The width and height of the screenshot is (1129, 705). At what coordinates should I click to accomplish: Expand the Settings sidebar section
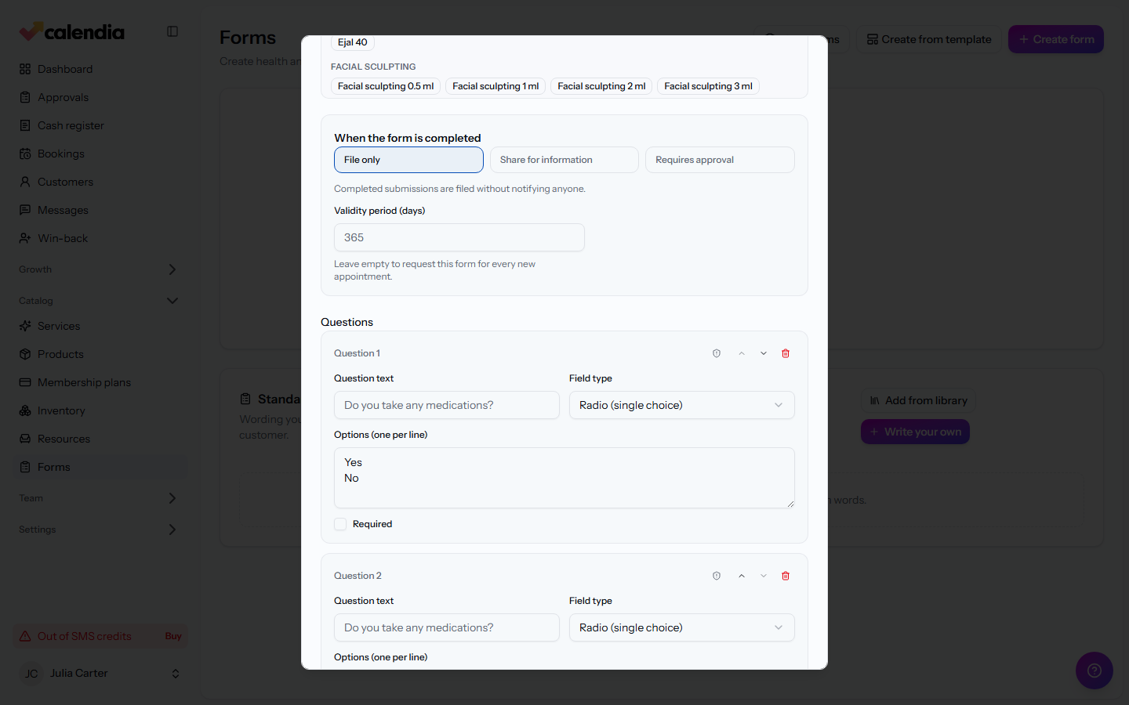[x=99, y=530]
